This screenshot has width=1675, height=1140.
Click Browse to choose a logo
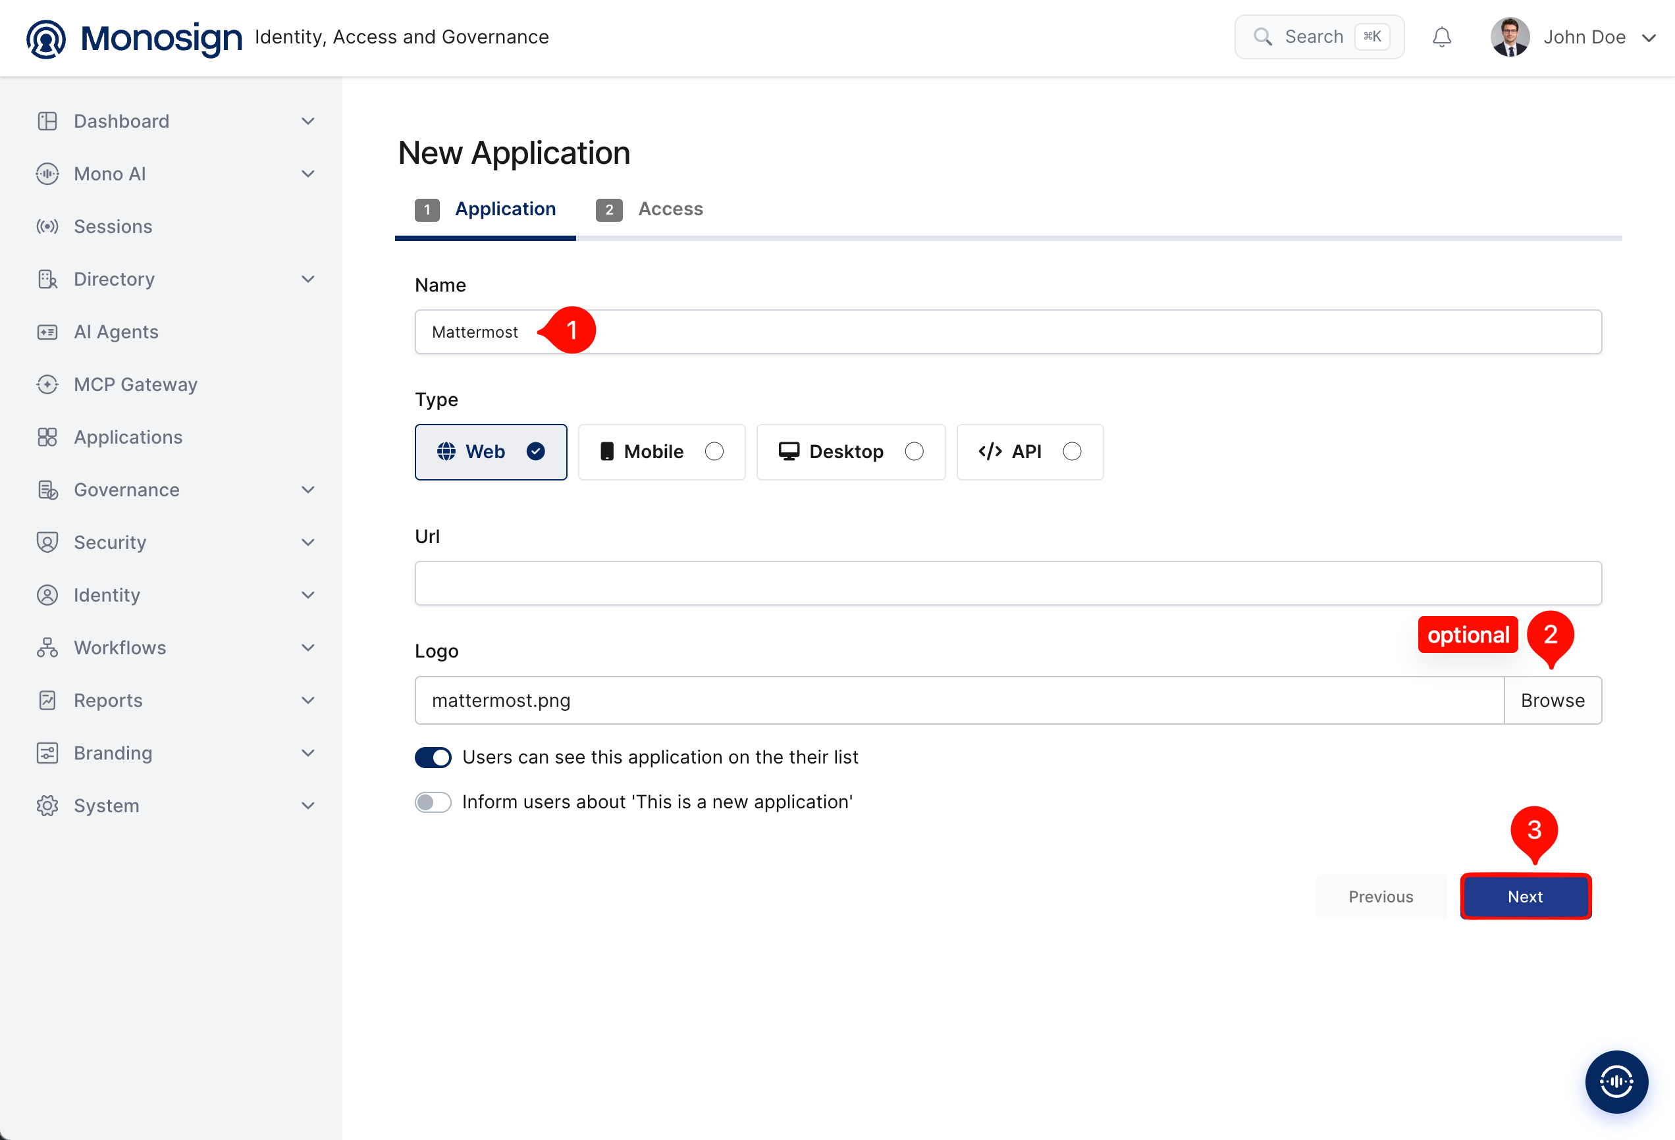point(1553,700)
